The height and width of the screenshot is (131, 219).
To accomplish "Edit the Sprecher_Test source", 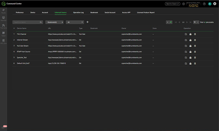I will click(186, 57).
